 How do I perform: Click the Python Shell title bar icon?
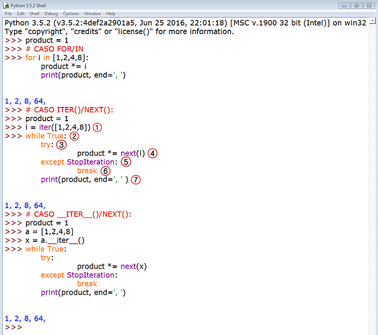pyautogui.click(x=6, y=5)
